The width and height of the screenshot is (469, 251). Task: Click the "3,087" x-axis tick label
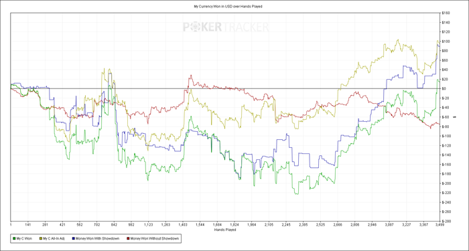(x=389, y=224)
